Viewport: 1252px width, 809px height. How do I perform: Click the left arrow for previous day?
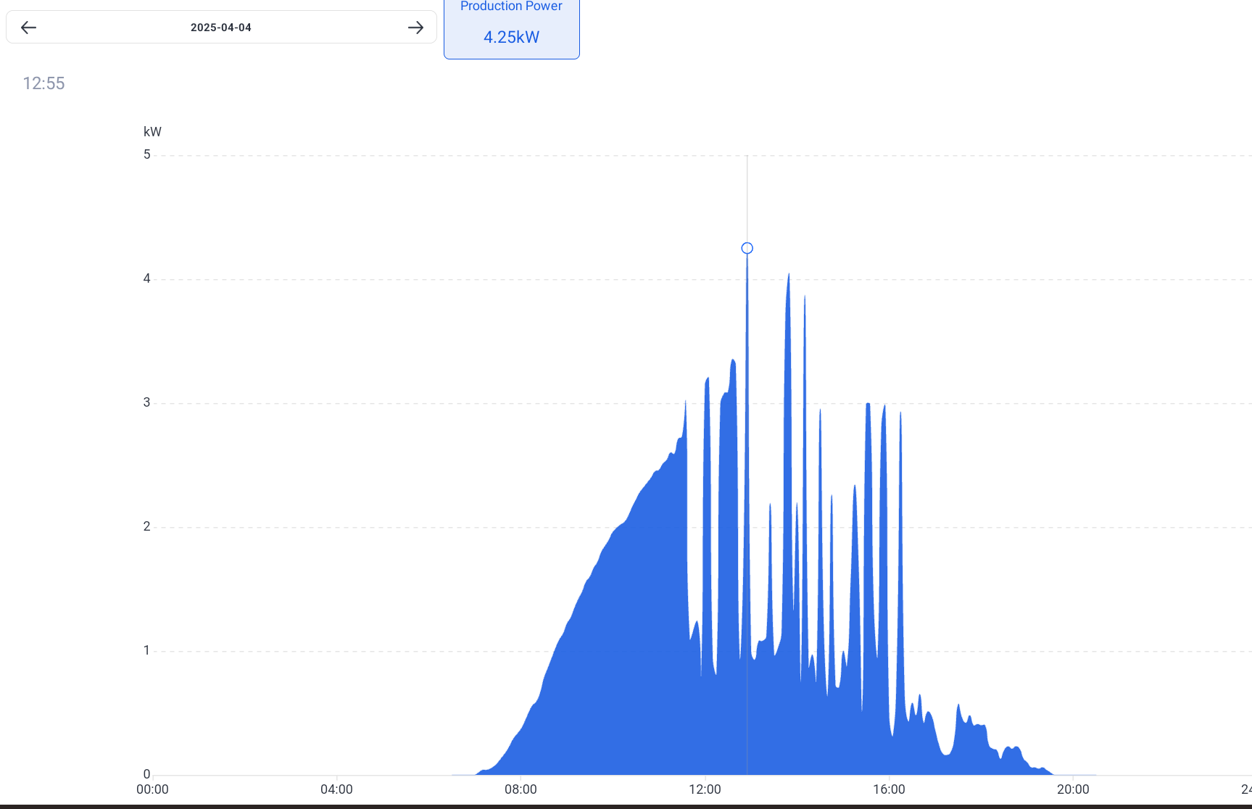[28, 28]
